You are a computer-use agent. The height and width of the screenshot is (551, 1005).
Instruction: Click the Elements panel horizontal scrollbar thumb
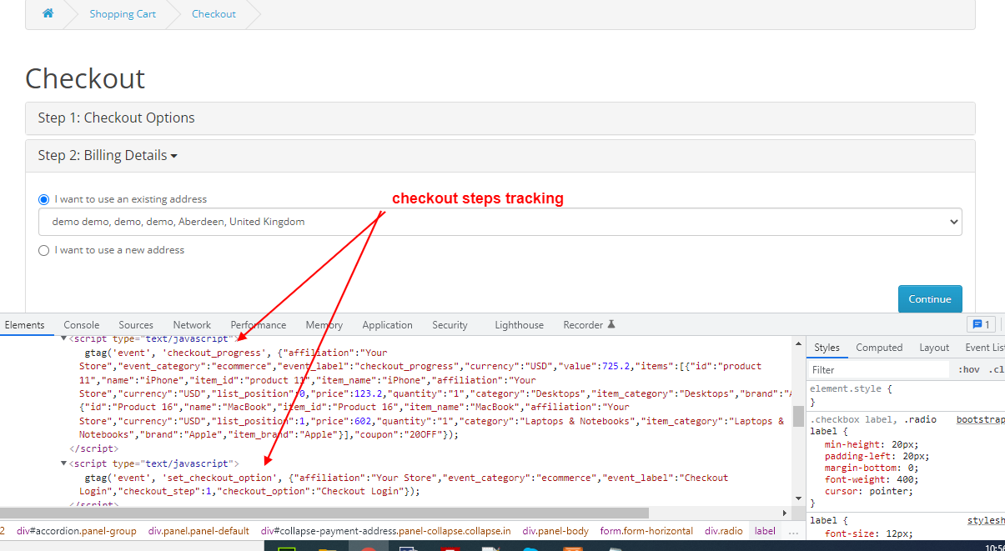click(324, 513)
